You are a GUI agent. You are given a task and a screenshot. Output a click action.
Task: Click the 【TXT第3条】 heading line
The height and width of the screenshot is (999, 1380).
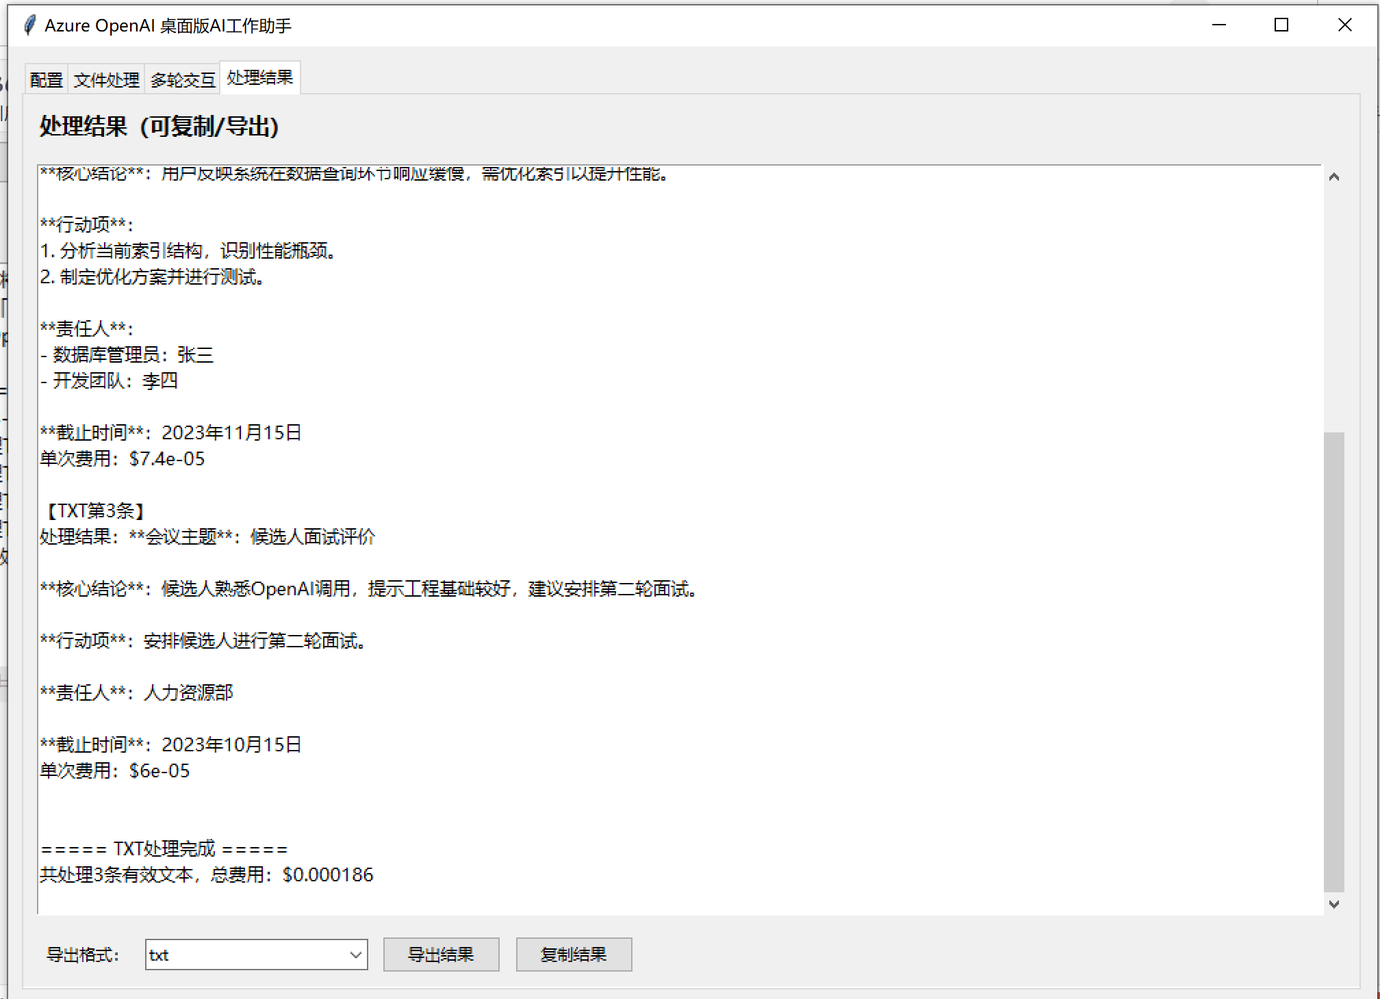(94, 511)
